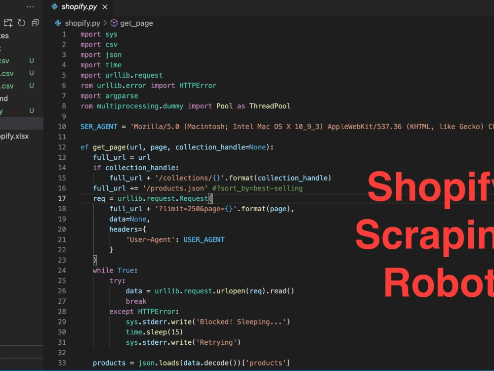Open get_page symbol in breadcrumb
The image size is (494, 371).
point(136,23)
